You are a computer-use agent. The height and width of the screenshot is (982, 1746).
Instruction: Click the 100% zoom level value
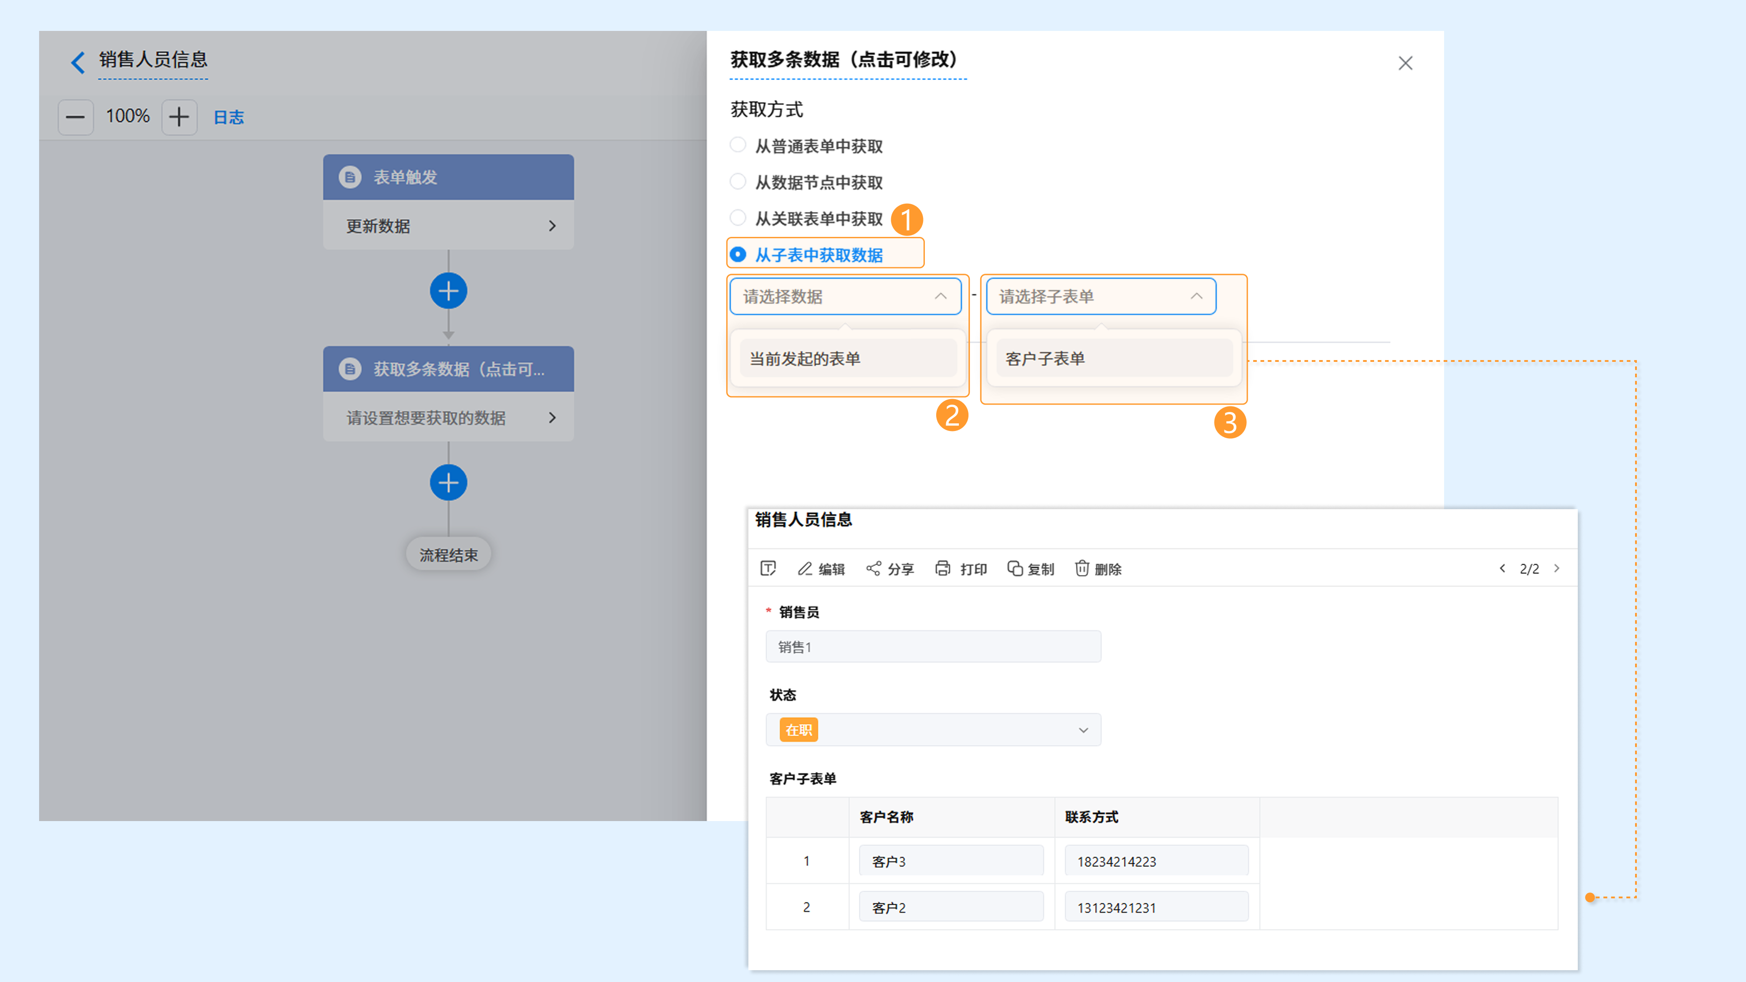point(127,116)
